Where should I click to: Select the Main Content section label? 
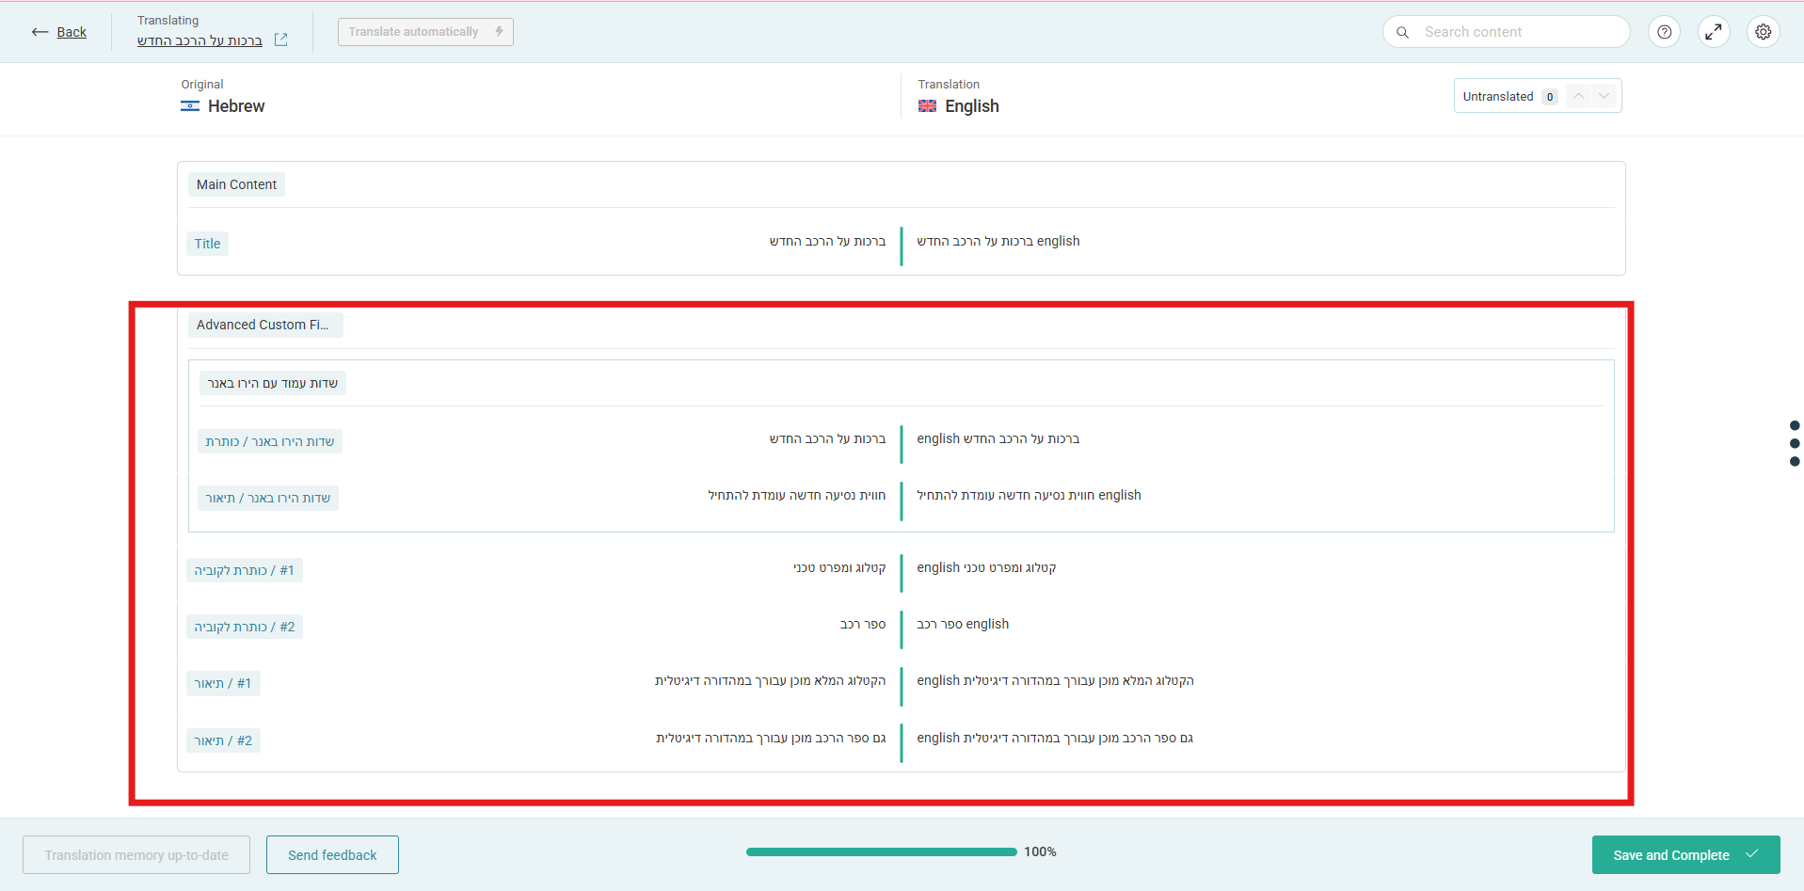point(236,184)
